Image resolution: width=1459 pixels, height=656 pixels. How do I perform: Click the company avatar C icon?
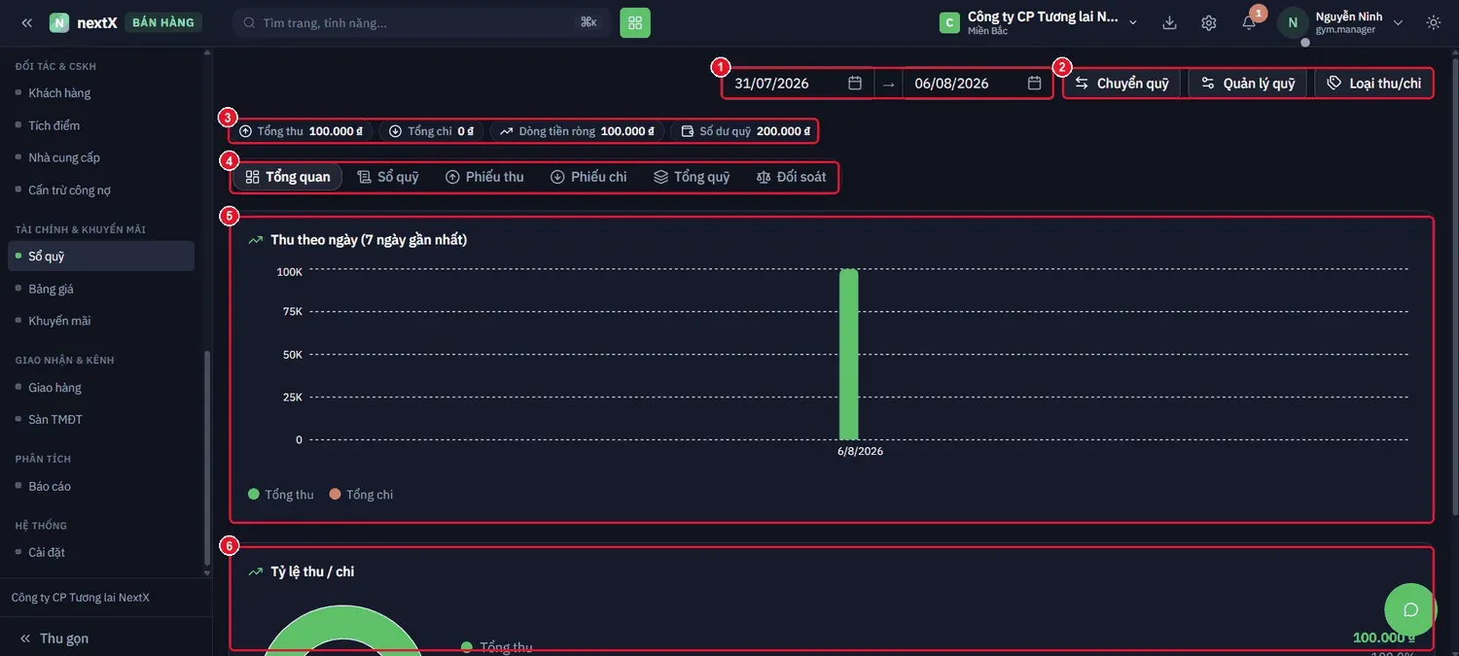coord(949,22)
